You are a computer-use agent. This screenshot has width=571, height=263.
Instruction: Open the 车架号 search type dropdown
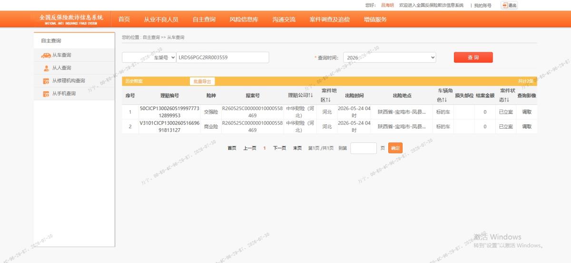pyautogui.click(x=149, y=57)
